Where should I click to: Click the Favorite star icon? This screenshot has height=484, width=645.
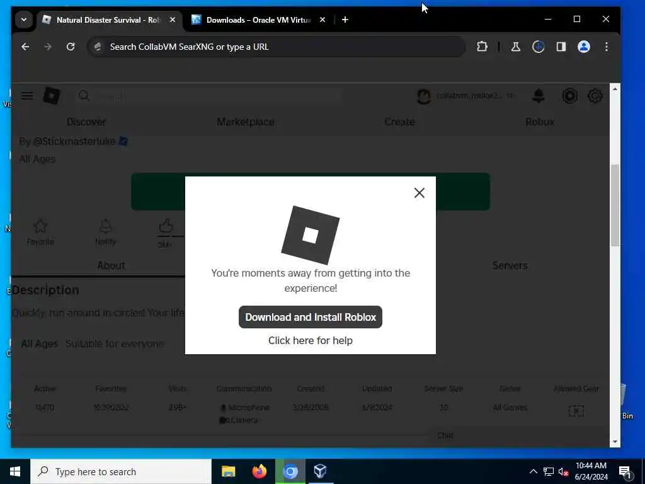point(40,226)
